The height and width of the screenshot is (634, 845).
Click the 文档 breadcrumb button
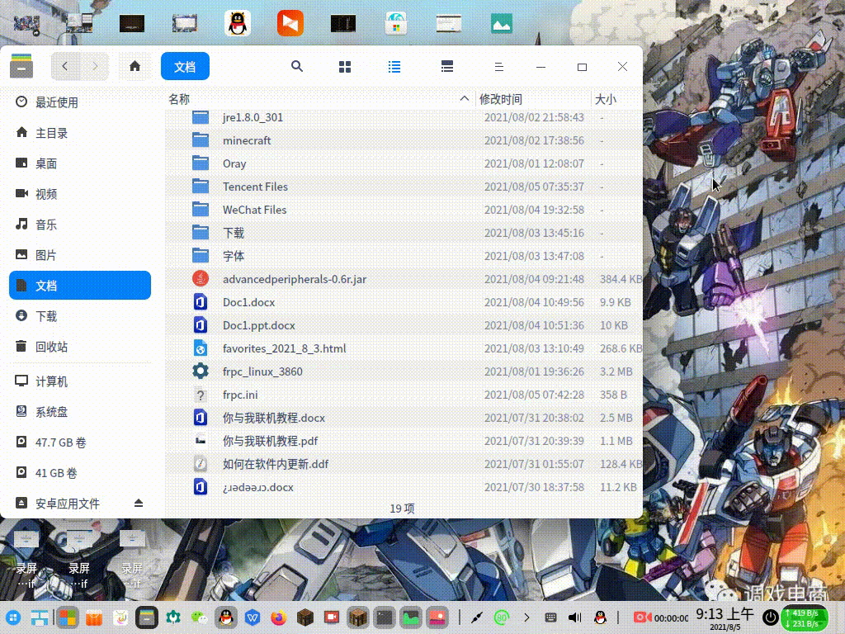[x=185, y=66]
